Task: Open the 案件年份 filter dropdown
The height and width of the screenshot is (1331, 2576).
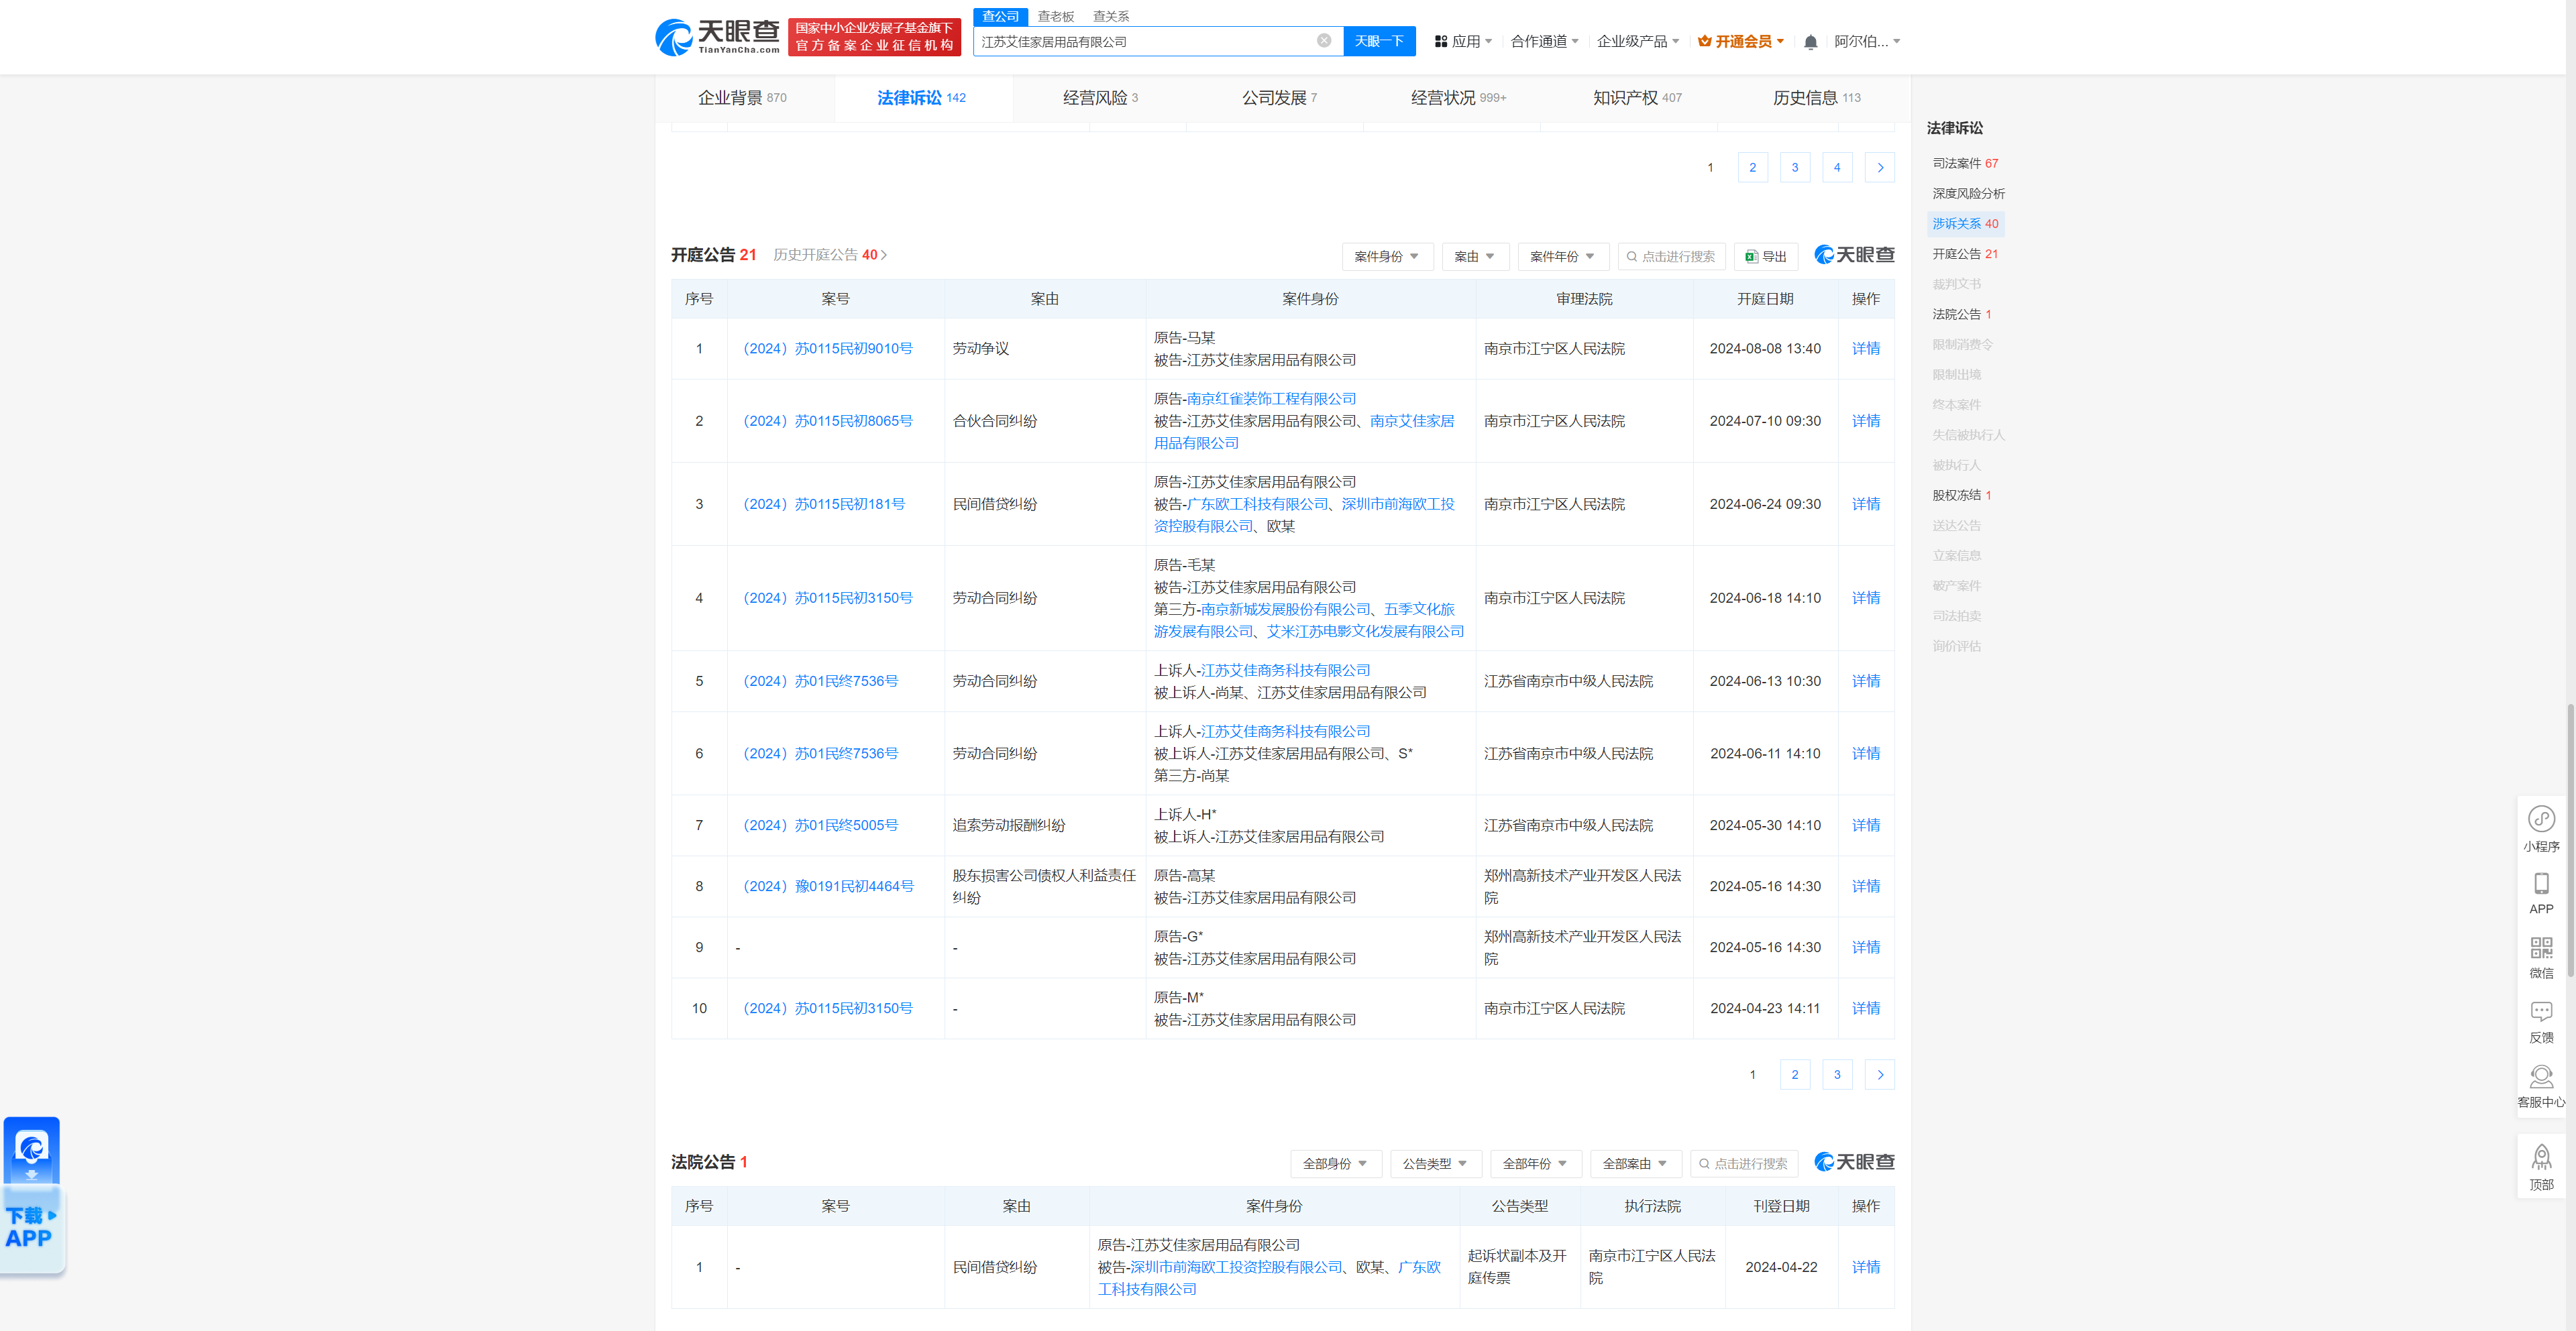Action: [1563, 256]
